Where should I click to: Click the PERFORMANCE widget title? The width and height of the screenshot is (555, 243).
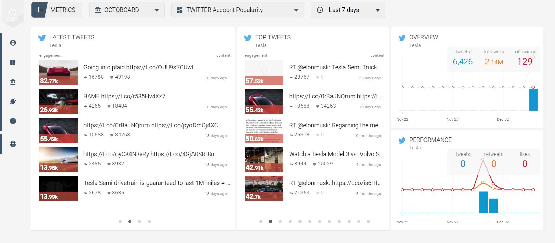430,140
